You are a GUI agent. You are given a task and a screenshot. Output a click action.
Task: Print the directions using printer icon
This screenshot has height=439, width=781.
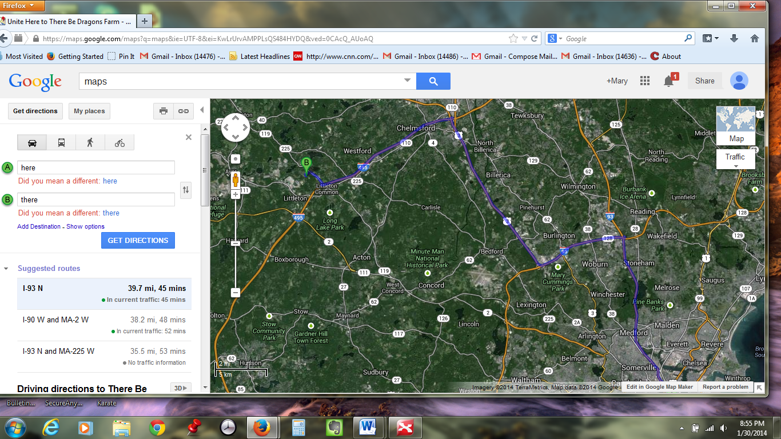pos(164,111)
